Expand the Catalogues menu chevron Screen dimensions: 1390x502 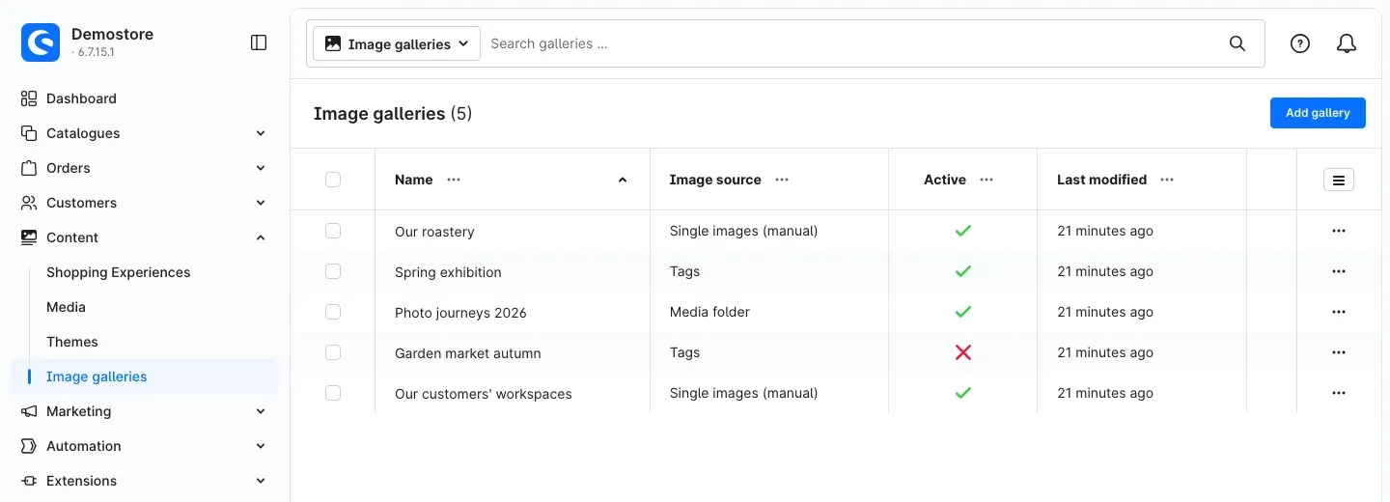point(261,133)
